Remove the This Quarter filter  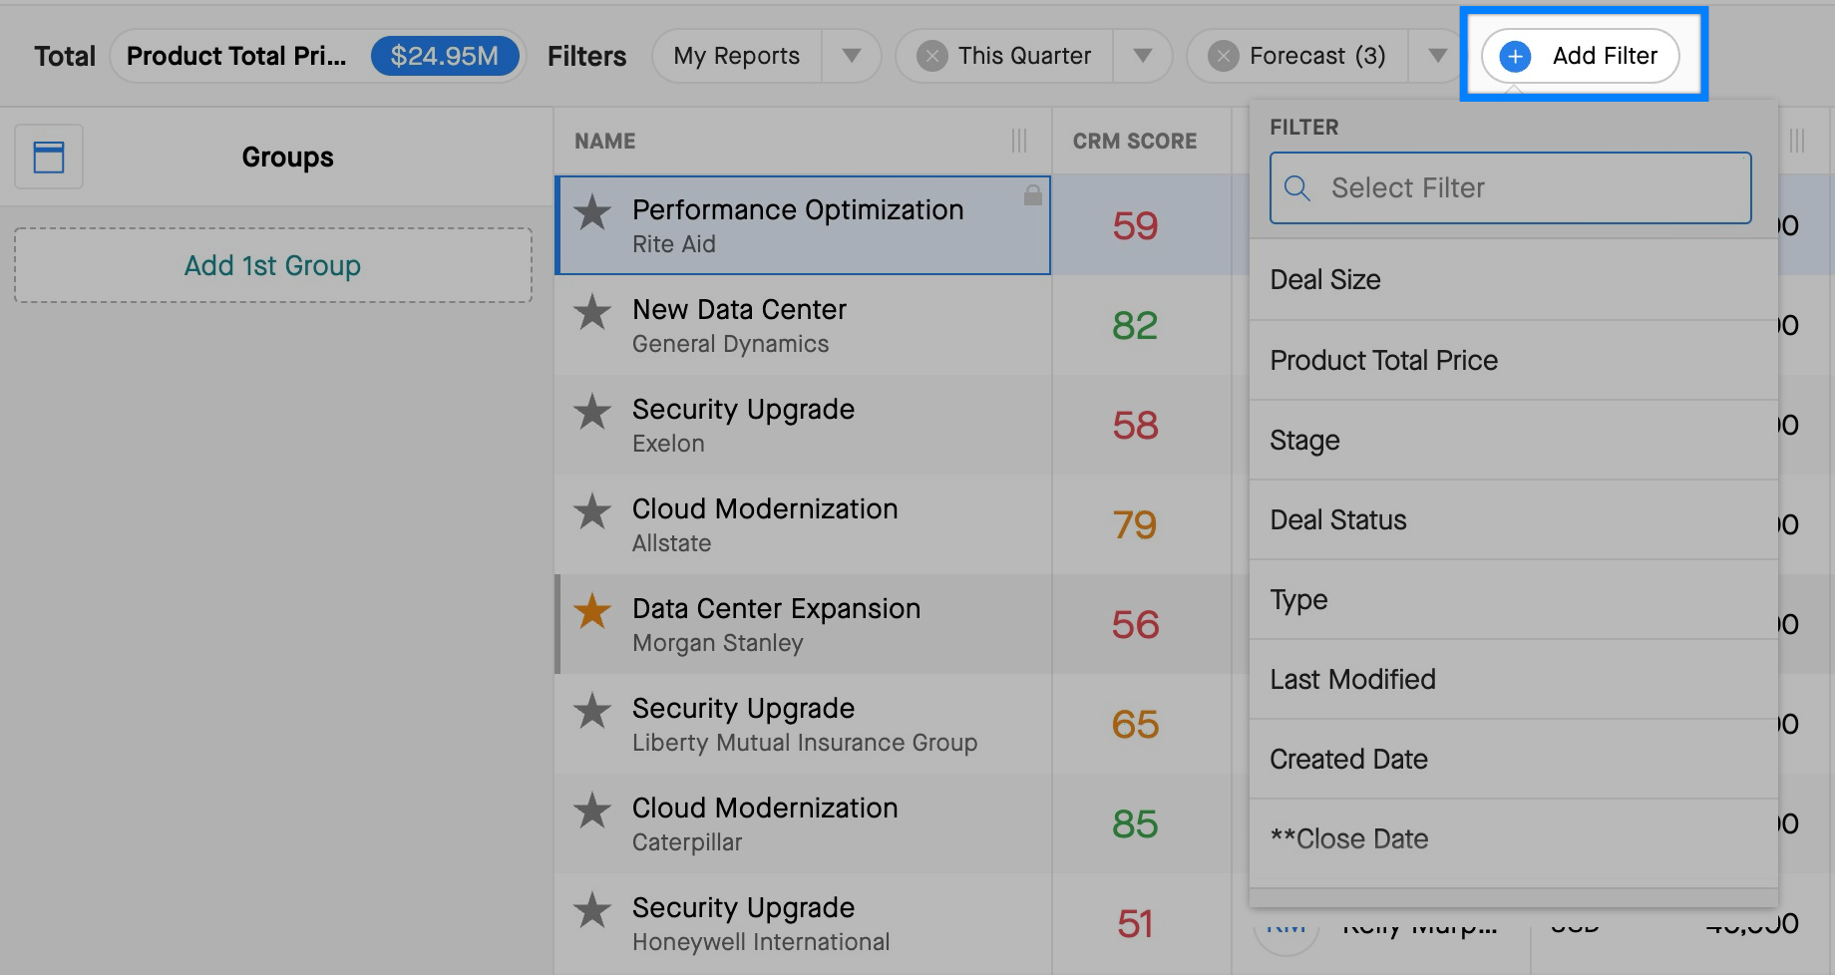931,56
